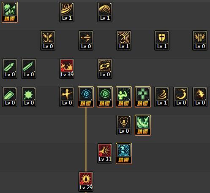Click the green flame wings mastered skill
Image resolution: width=210 pixels, height=193 pixels.
click(143, 125)
